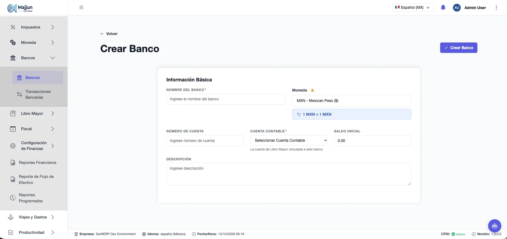Expand the Fiscal chevron
The image size is (507, 239).
coord(53,129)
